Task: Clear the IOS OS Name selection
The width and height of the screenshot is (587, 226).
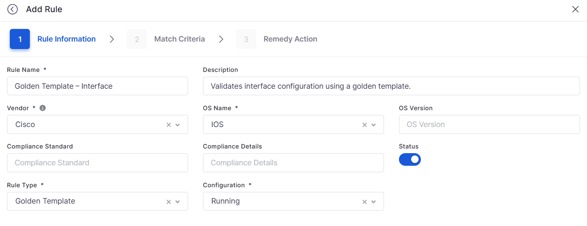Action: [x=365, y=125]
